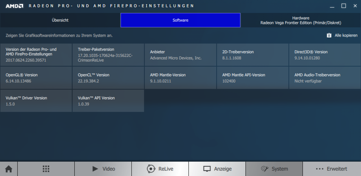Open Anzeige via its monitor icon
361x176 pixels.
(207, 169)
